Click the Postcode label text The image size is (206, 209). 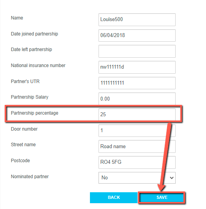(20, 161)
